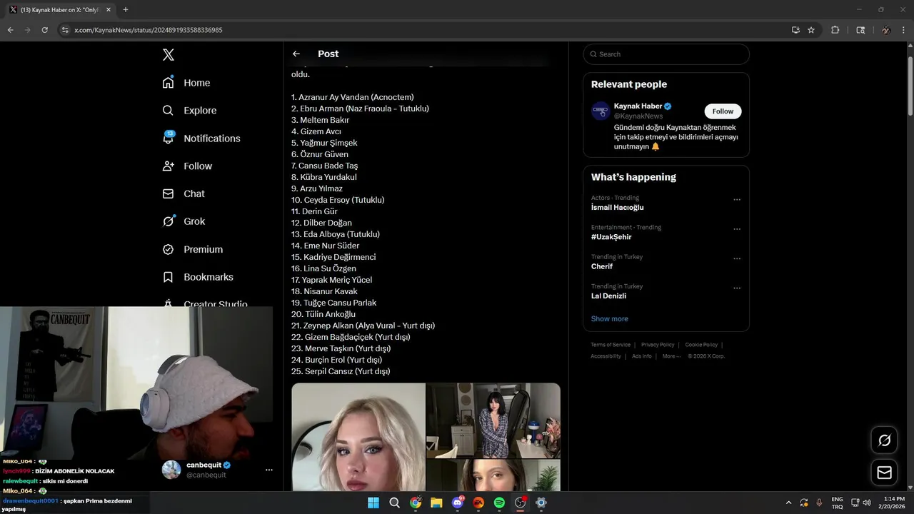Viewport: 914px width, 514px height.
Task: Open Discord from the taskbar
Action: 458,503
